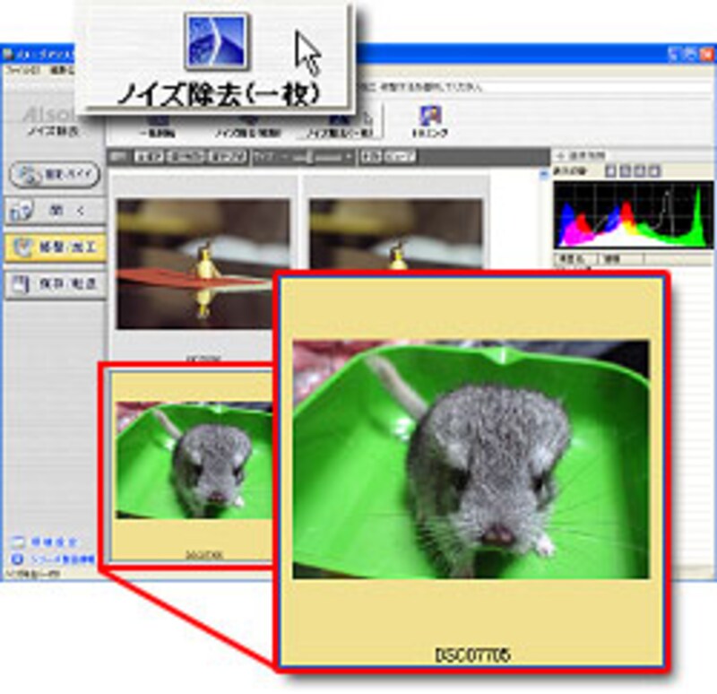Open the 設定ガイド button in the sidebar

tap(56, 174)
